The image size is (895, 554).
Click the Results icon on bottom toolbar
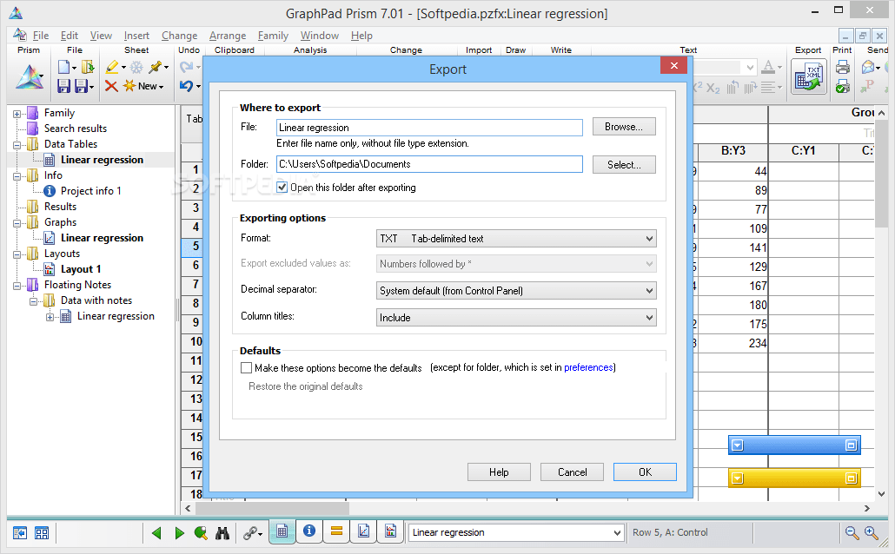(337, 531)
